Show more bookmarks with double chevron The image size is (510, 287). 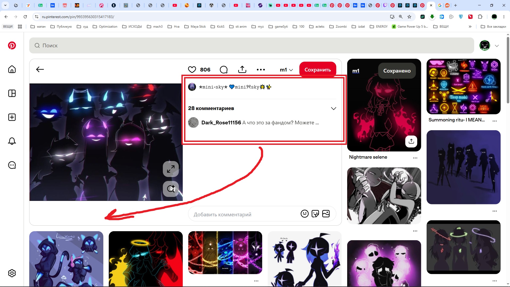click(x=470, y=27)
